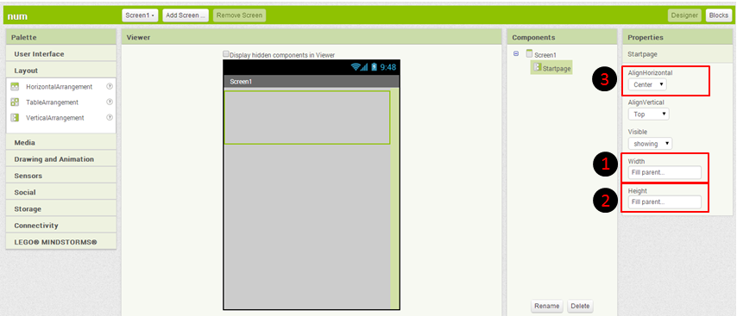This screenshot has height=316, width=737.
Task: Click the HorizontalArrangement component icon
Action: click(x=15, y=87)
